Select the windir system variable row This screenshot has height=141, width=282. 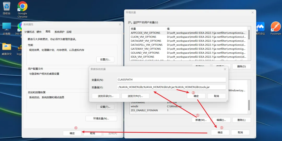pyautogui.click(x=189, y=106)
